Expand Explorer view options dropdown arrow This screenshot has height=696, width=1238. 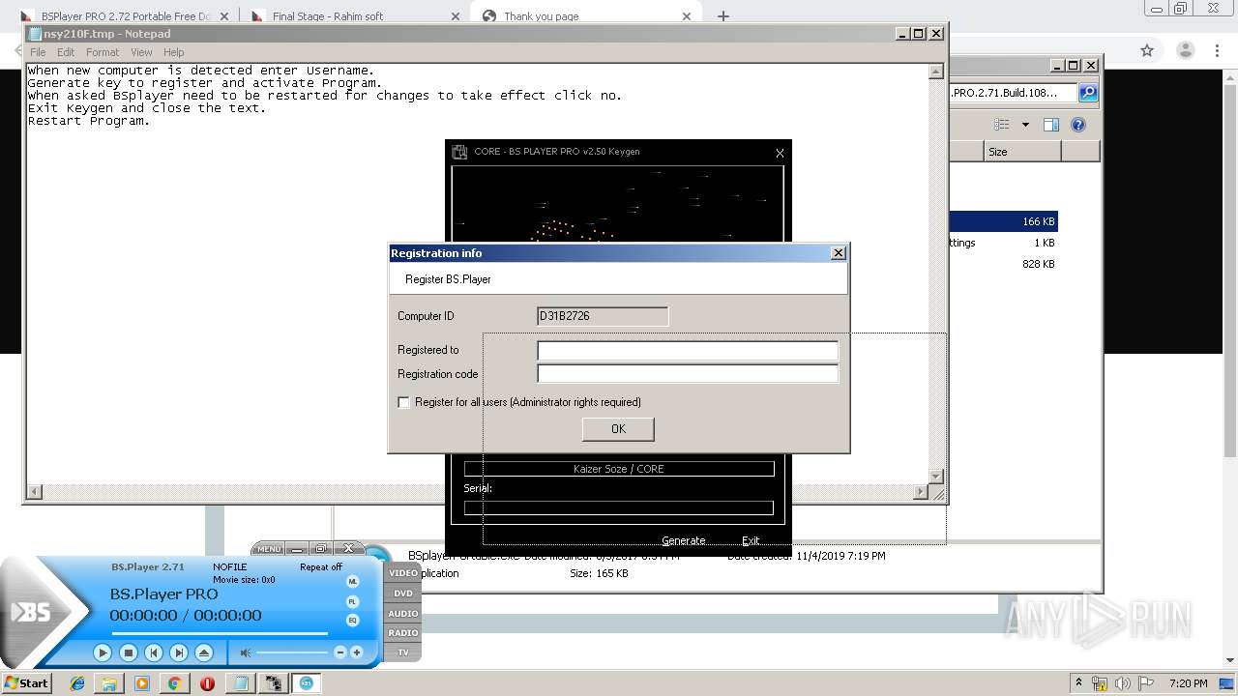(1025, 125)
